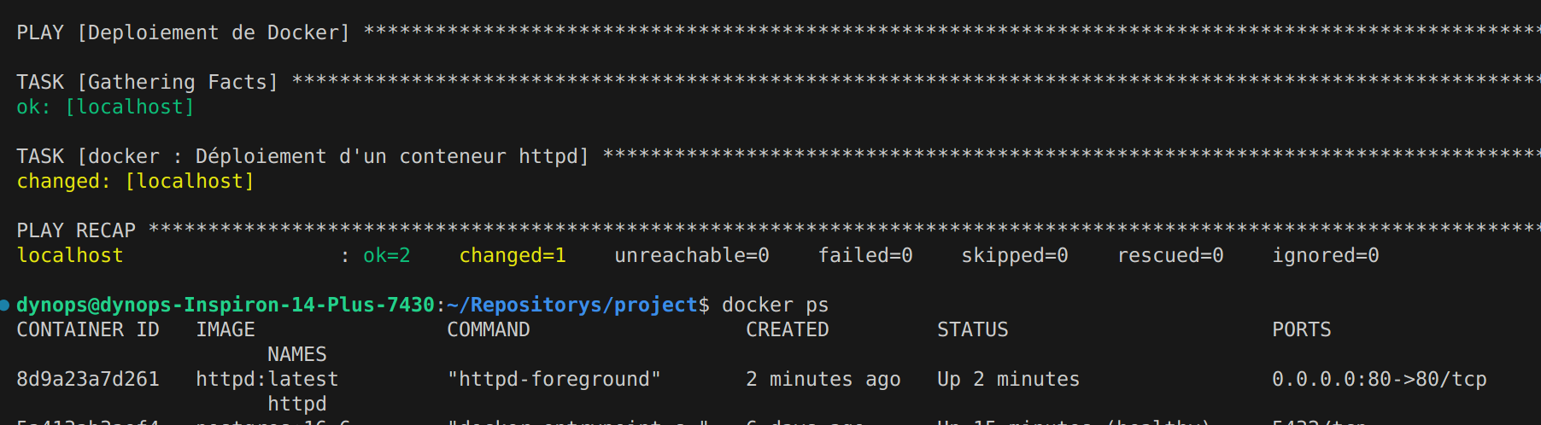Click the STATUS column header
Image resolution: width=1541 pixels, height=425 pixels.
click(973, 329)
